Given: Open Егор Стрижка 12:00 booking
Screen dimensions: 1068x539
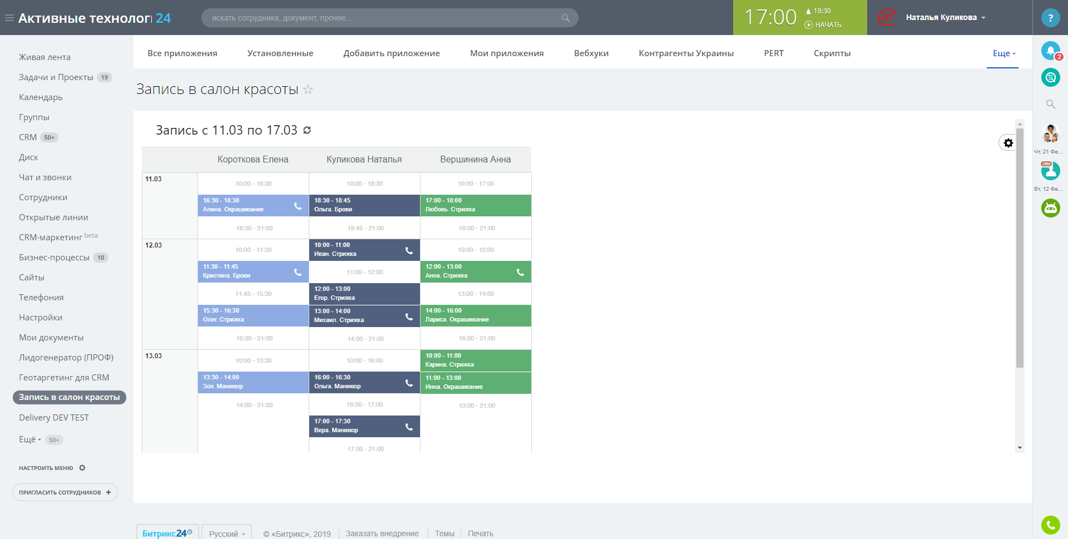Looking at the screenshot, I should [x=364, y=294].
